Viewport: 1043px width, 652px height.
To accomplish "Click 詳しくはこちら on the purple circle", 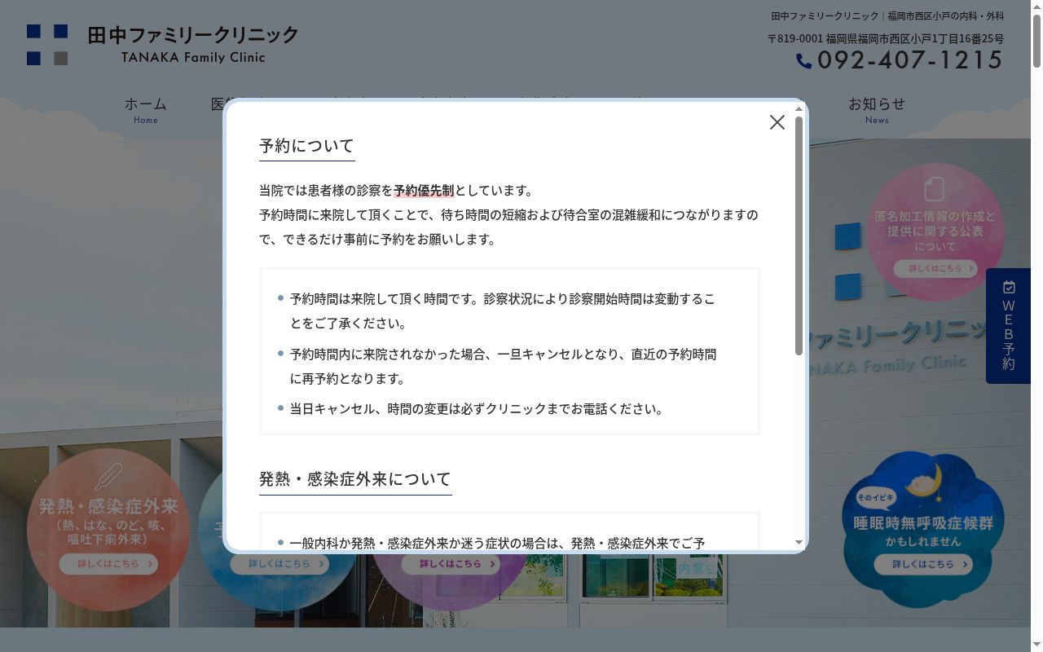I will [x=451, y=564].
